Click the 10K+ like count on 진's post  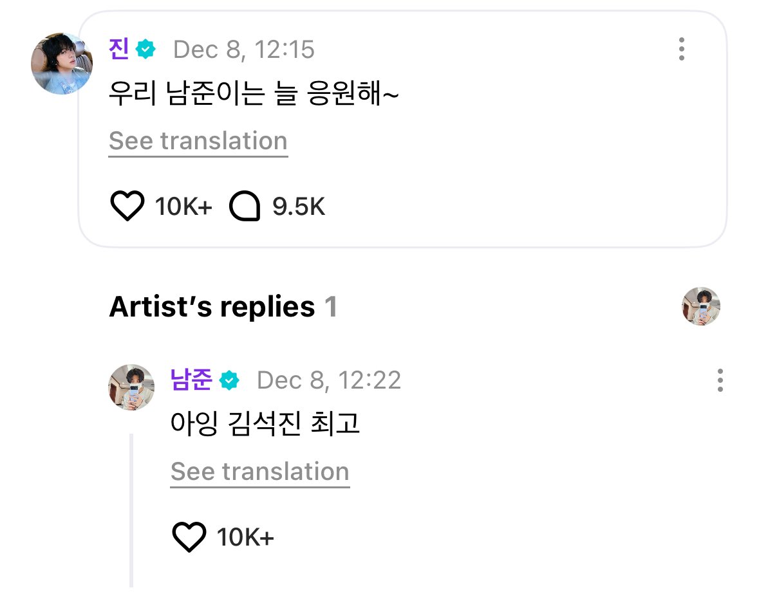coord(183,207)
